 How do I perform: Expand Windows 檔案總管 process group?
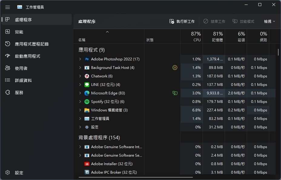80,110
